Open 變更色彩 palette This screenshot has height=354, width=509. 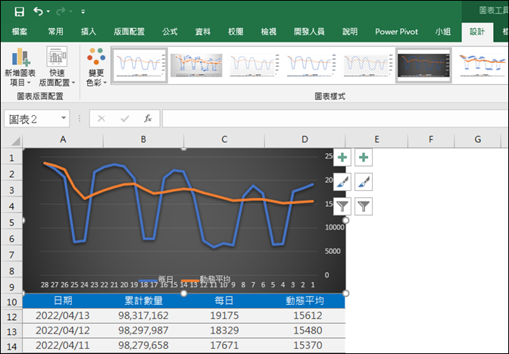(x=96, y=67)
